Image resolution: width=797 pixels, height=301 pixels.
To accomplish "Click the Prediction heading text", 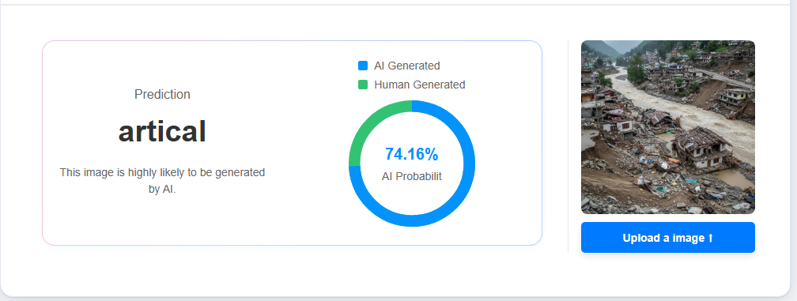I will (x=162, y=94).
